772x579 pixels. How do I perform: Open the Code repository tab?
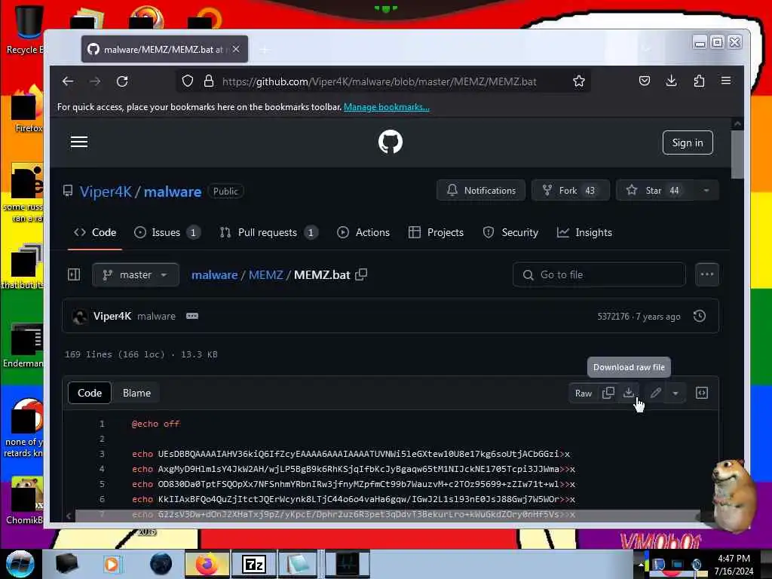click(95, 232)
